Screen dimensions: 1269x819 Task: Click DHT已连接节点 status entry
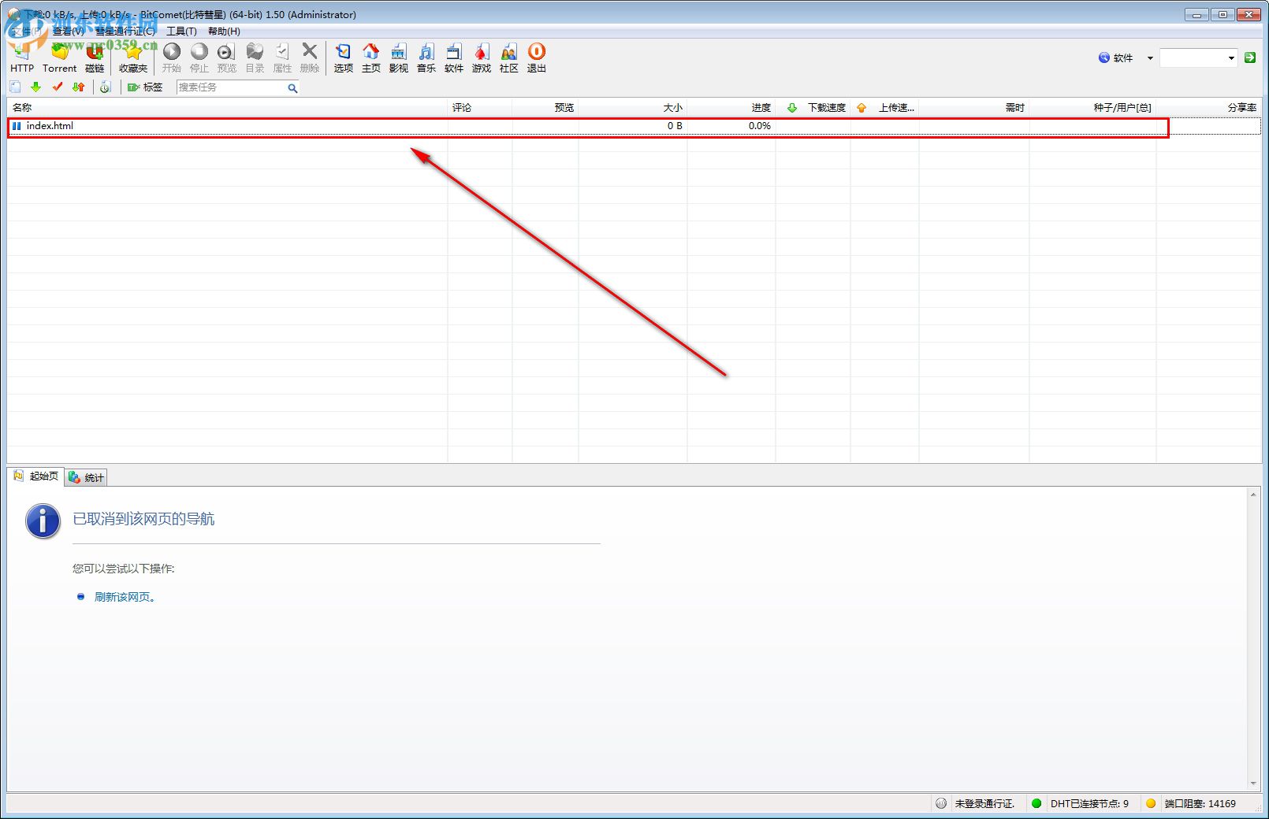(1089, 803)
